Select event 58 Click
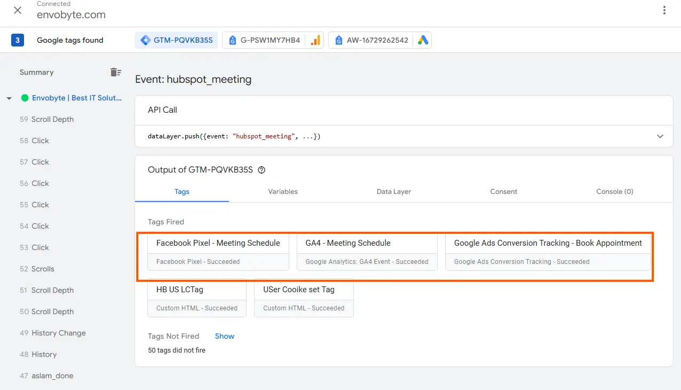Screen dimensions: 681x390 pyautogui.click(x=34, y=141)
